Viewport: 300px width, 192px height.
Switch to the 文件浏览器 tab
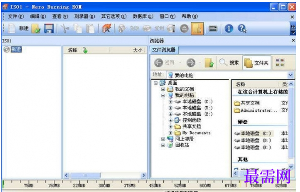pos(164,50)
